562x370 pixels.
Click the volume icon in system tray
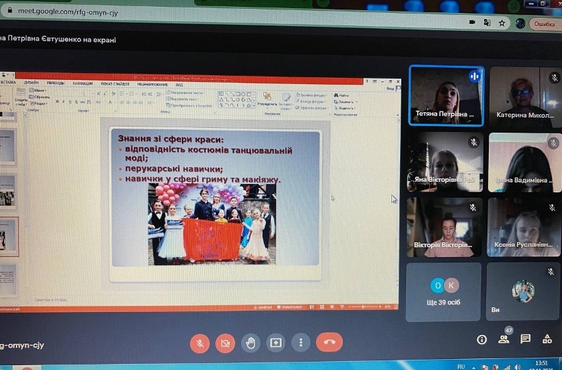click(517, 367)
